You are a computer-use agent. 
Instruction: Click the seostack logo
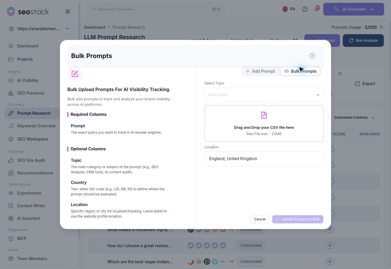point(28,11)
